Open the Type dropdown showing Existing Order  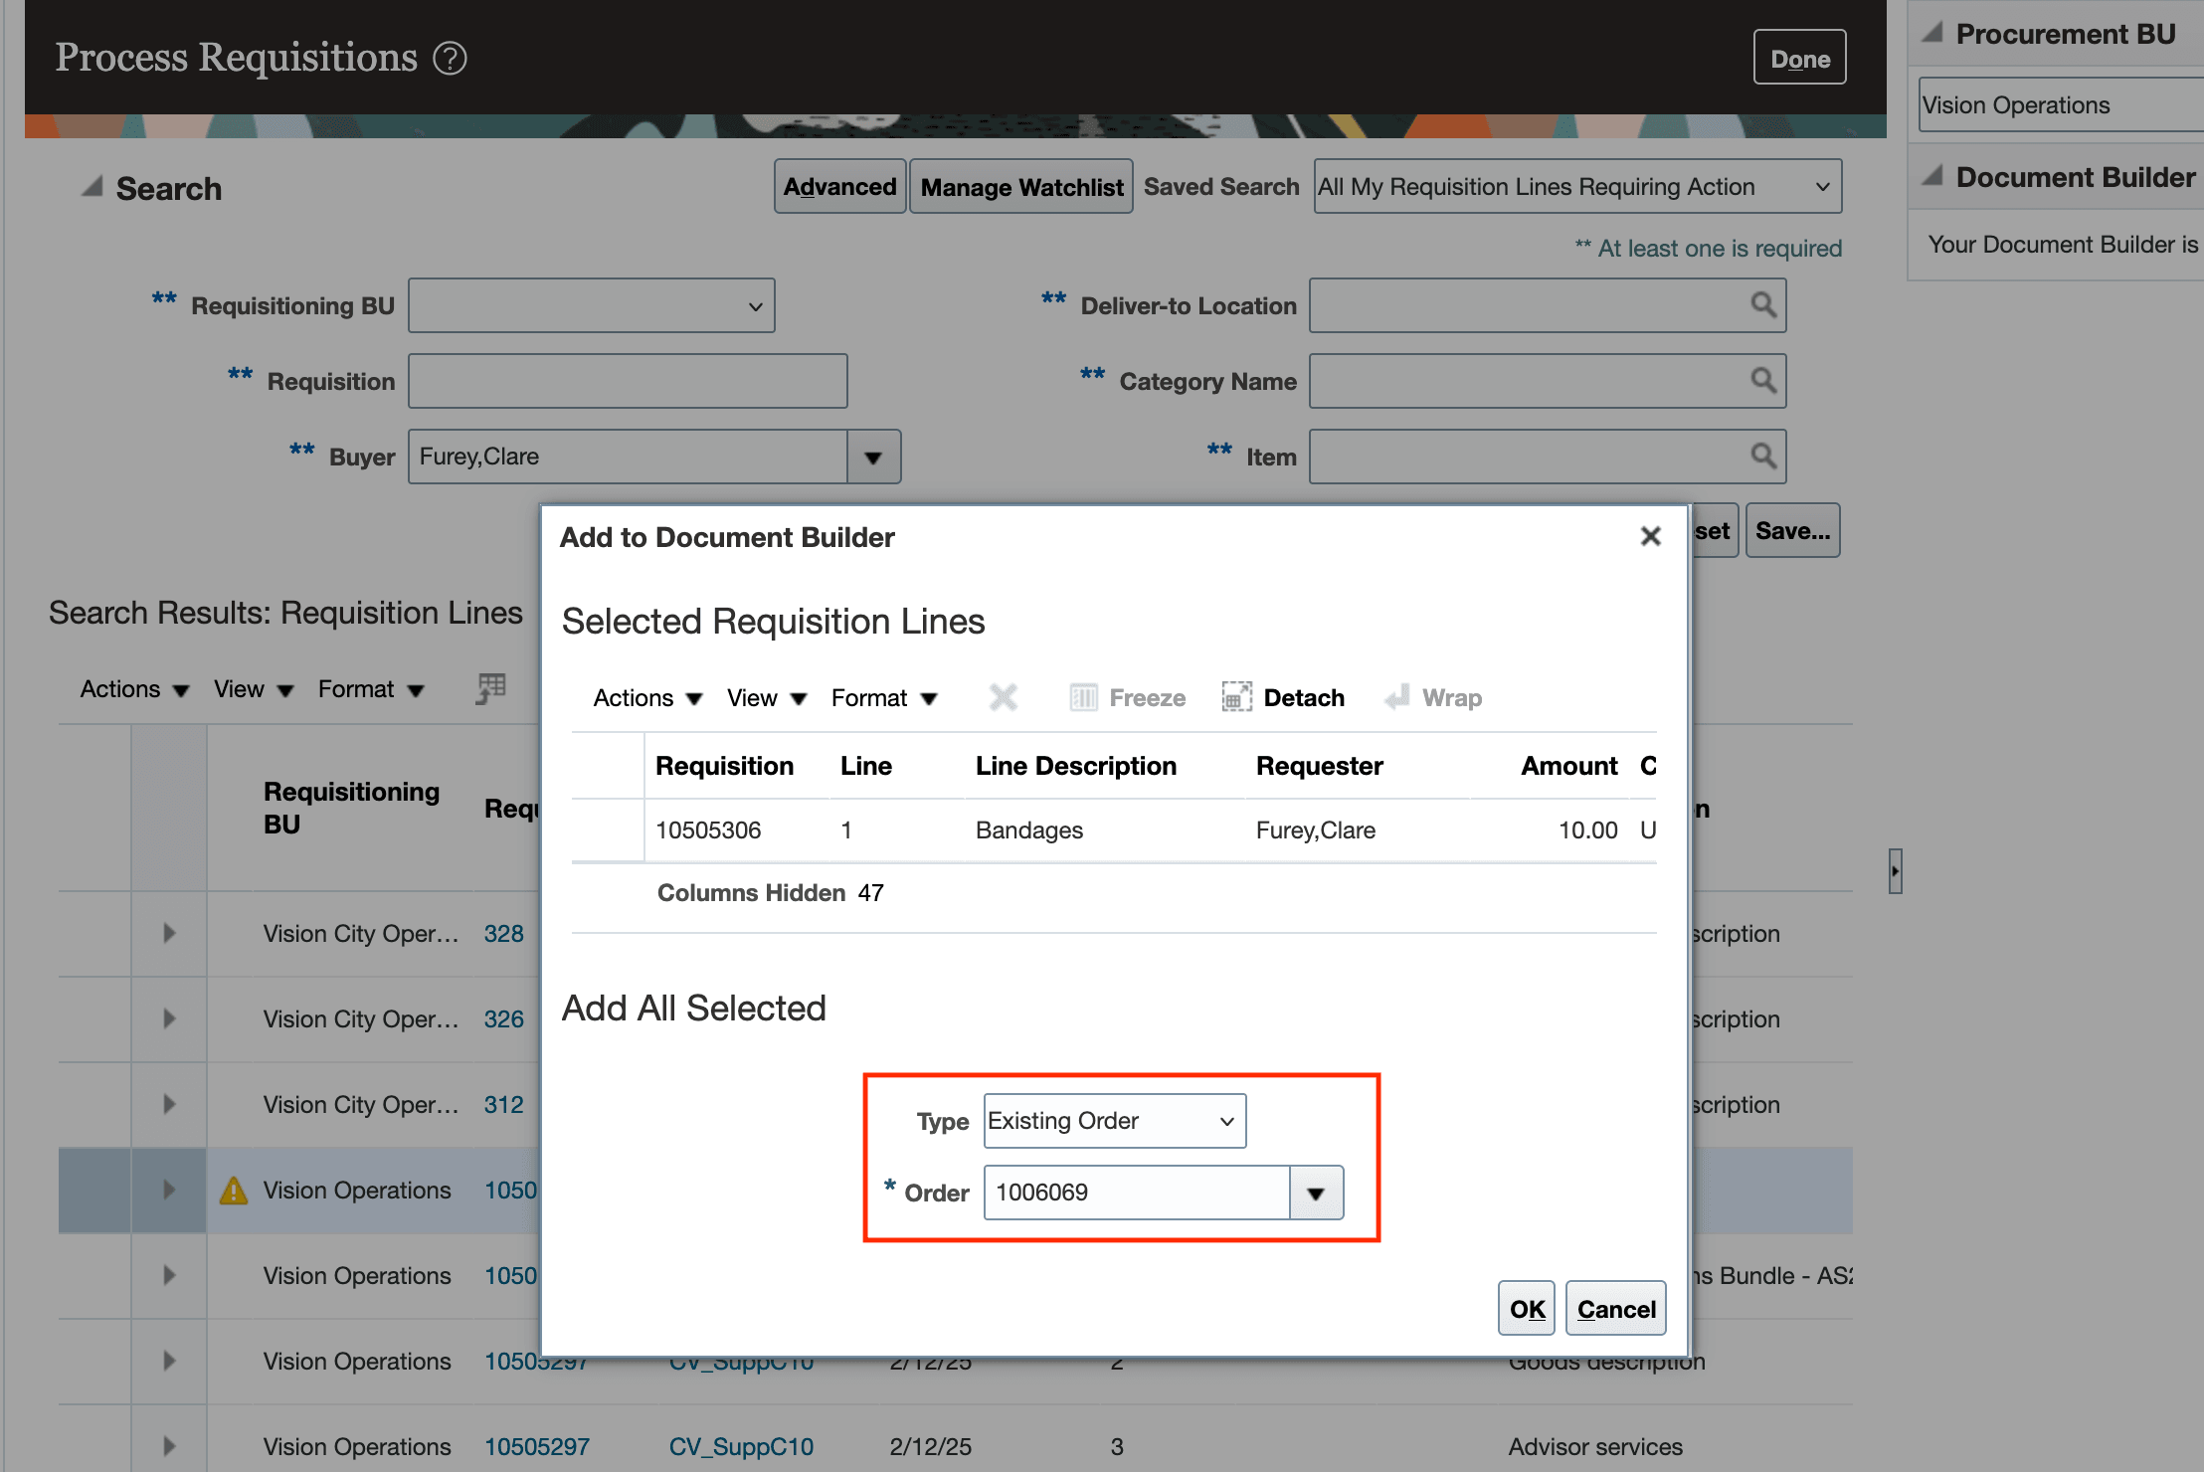tap(1114, 1121)
